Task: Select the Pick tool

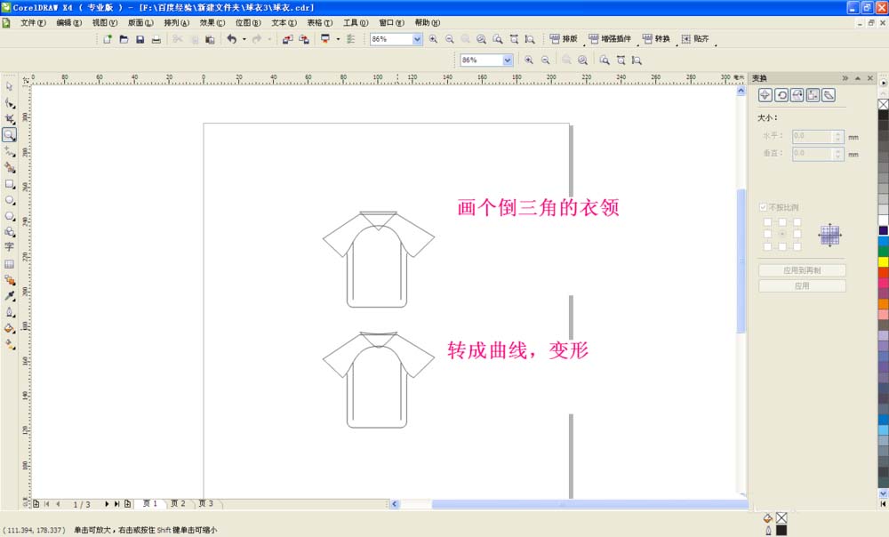Action: pyautogui.click(x=11, y=85)
